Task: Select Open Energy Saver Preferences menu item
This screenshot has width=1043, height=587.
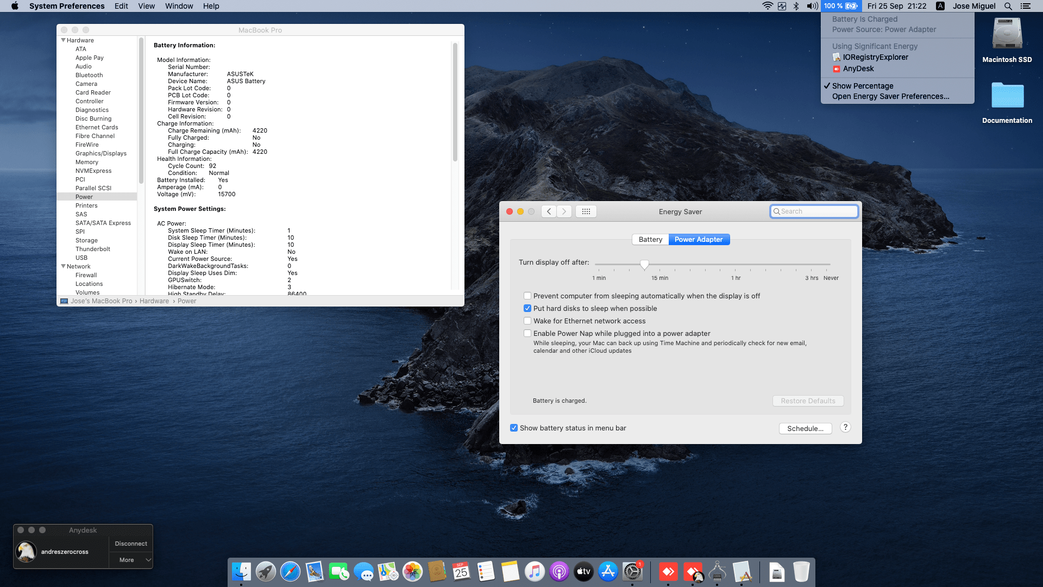Action: coord(890,96)
